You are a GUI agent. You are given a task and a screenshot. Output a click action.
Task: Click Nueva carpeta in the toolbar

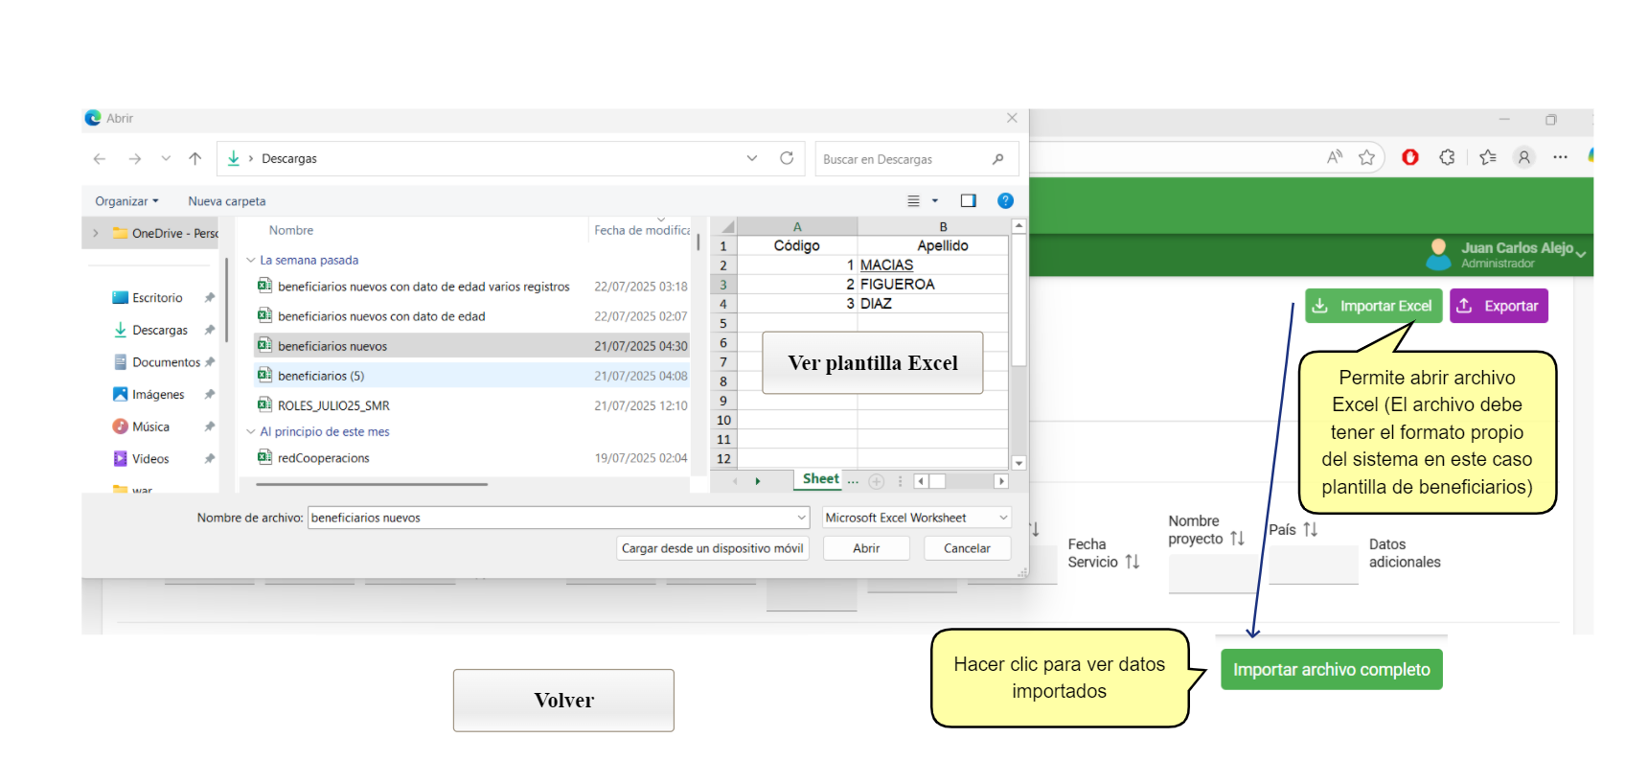click(227, 201)
